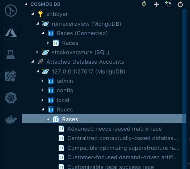Refresh the Cosmos DB tree
190x169 pixels.
180,4
